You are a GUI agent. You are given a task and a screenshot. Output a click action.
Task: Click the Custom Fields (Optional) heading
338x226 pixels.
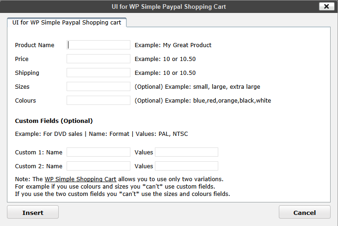pos(54,121)
